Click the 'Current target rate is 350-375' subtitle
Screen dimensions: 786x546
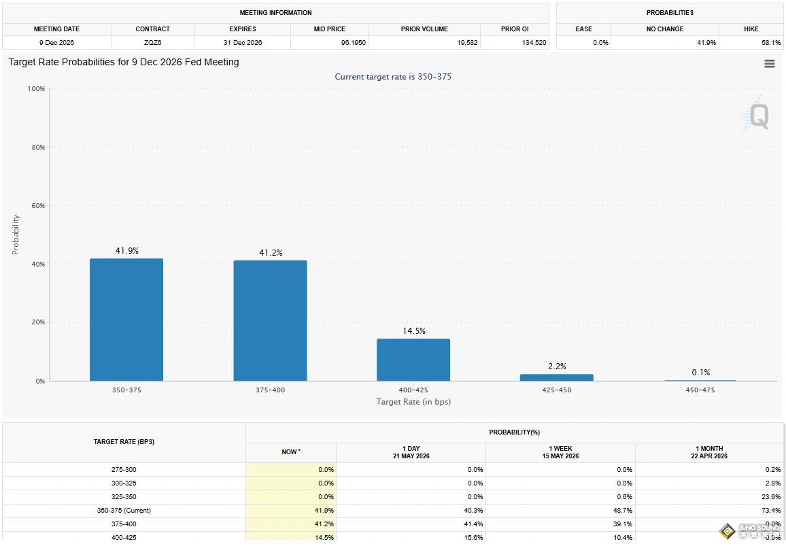393,77
